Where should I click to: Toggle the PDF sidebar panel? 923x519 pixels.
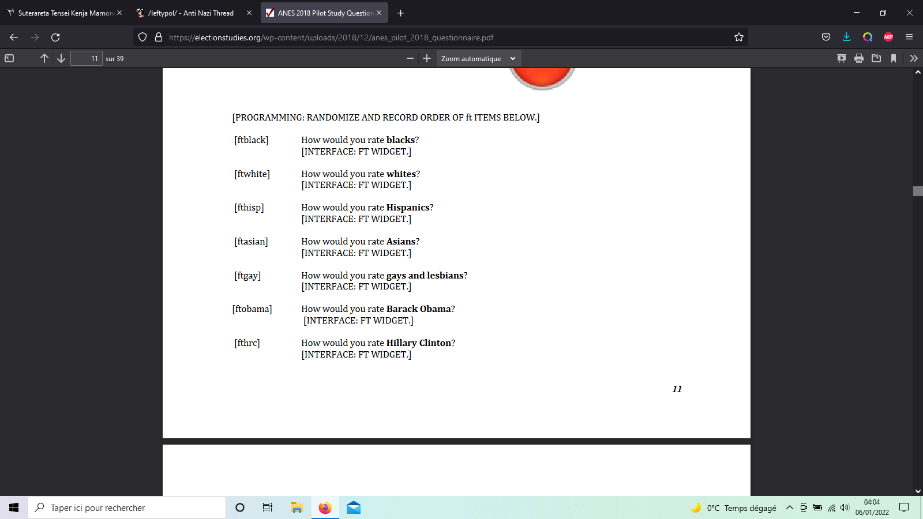[x=9, y=58]
